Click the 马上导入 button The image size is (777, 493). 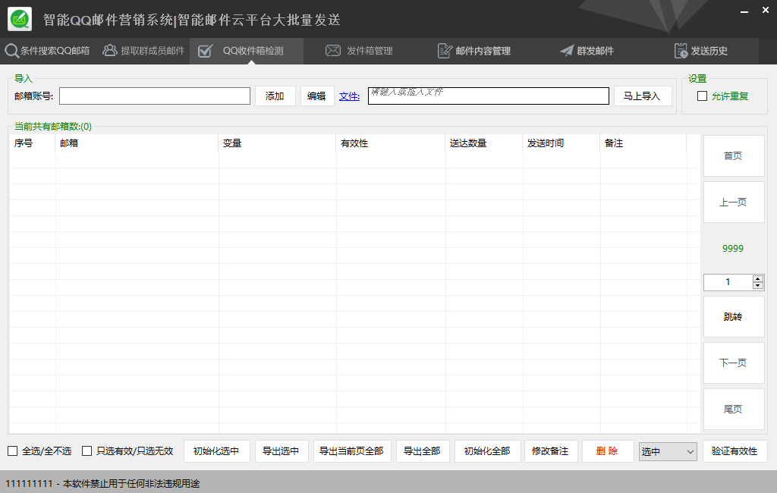point(643,96)
